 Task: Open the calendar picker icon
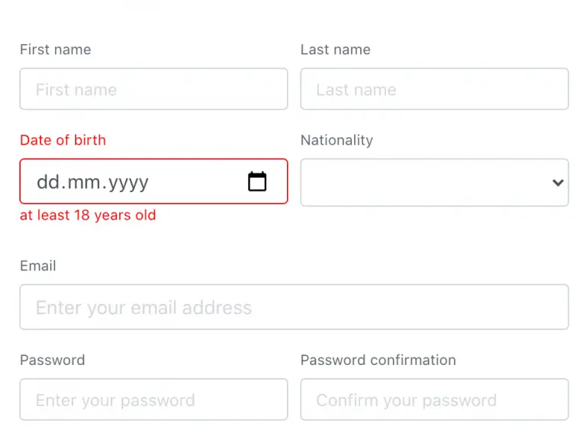click(x=257, y=181)
